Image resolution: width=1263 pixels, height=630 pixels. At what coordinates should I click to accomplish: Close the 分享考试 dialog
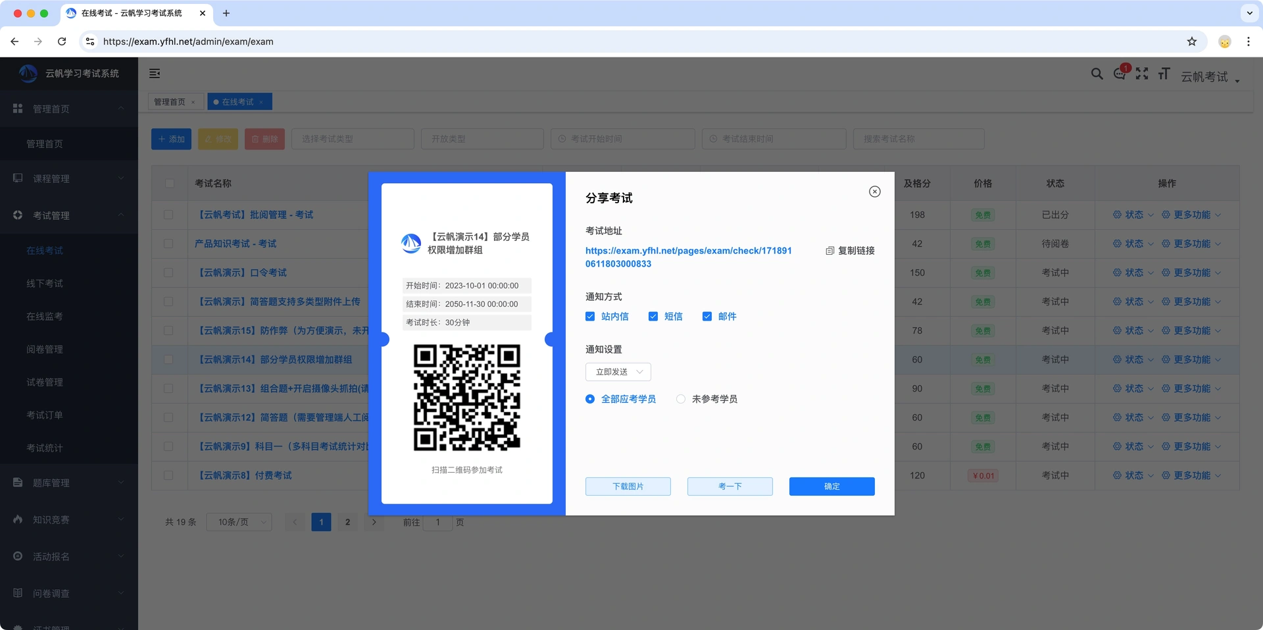pos(874,192)
